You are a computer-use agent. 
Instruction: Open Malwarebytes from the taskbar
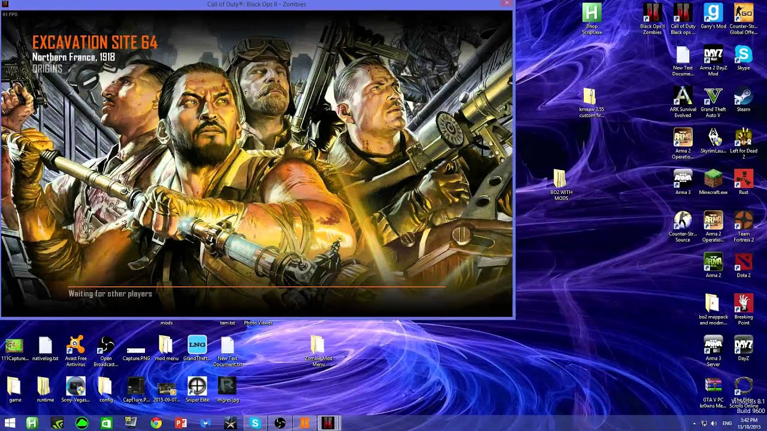click(206, 423)
